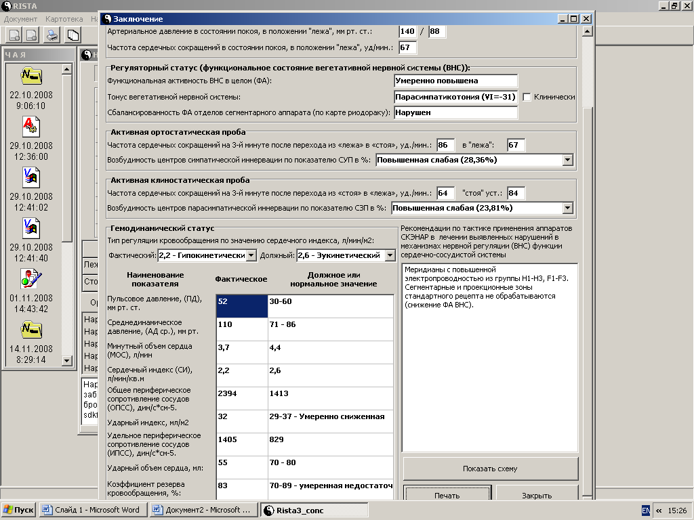The width and height of the screenshot is (694, 520).
Task: Expand the Должный circulation type dropdown
Action: (x=390, y=255)
